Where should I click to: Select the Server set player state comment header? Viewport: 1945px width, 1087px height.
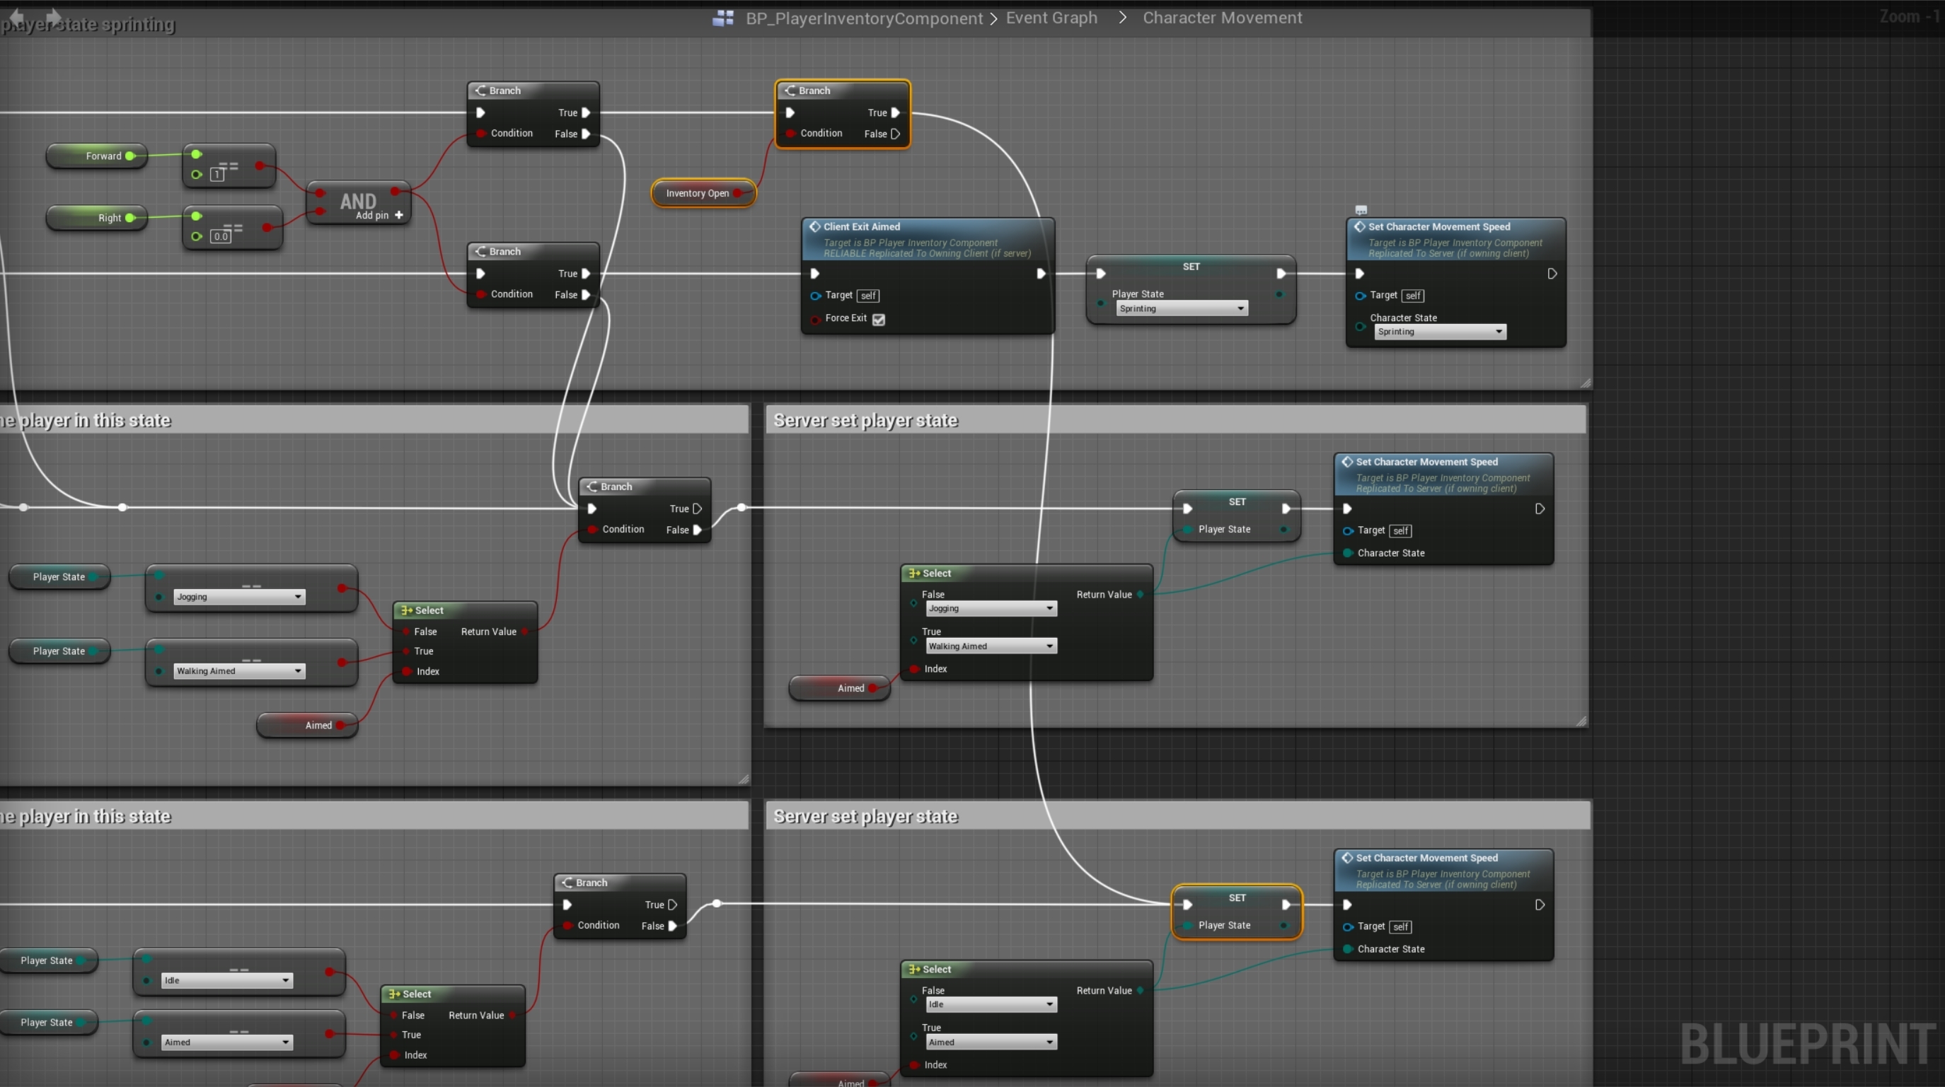click(865, 421)
